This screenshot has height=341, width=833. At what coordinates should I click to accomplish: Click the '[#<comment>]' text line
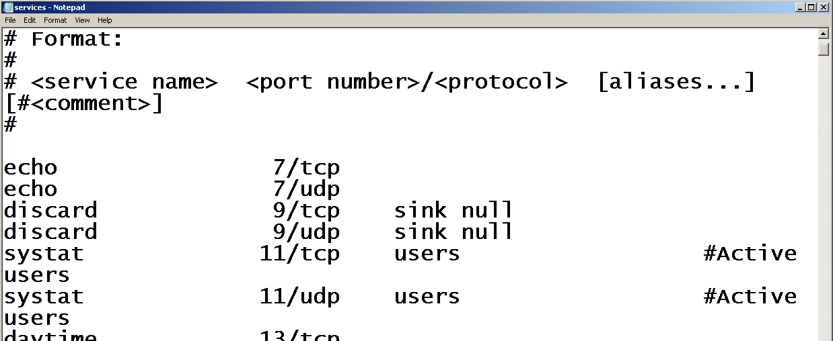[83, 103]
